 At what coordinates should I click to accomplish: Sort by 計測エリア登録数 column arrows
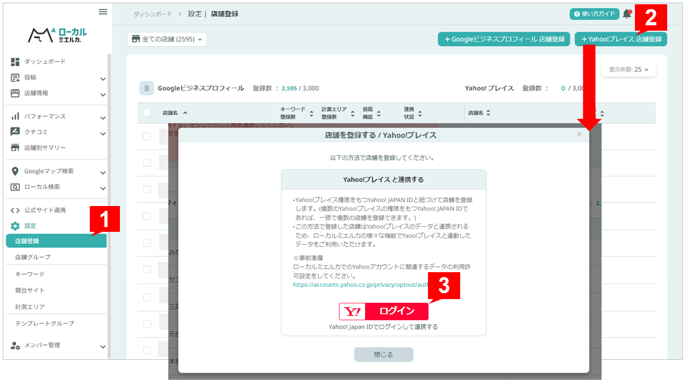(353, 114)
